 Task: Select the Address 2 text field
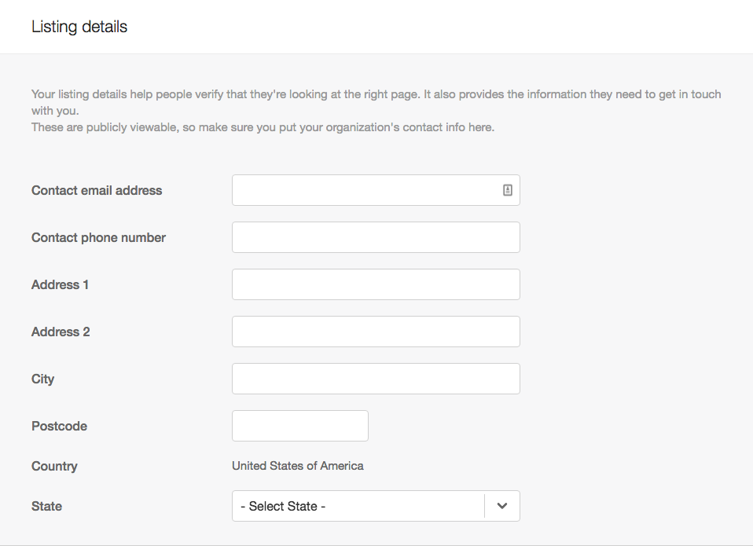coord(375,331)
